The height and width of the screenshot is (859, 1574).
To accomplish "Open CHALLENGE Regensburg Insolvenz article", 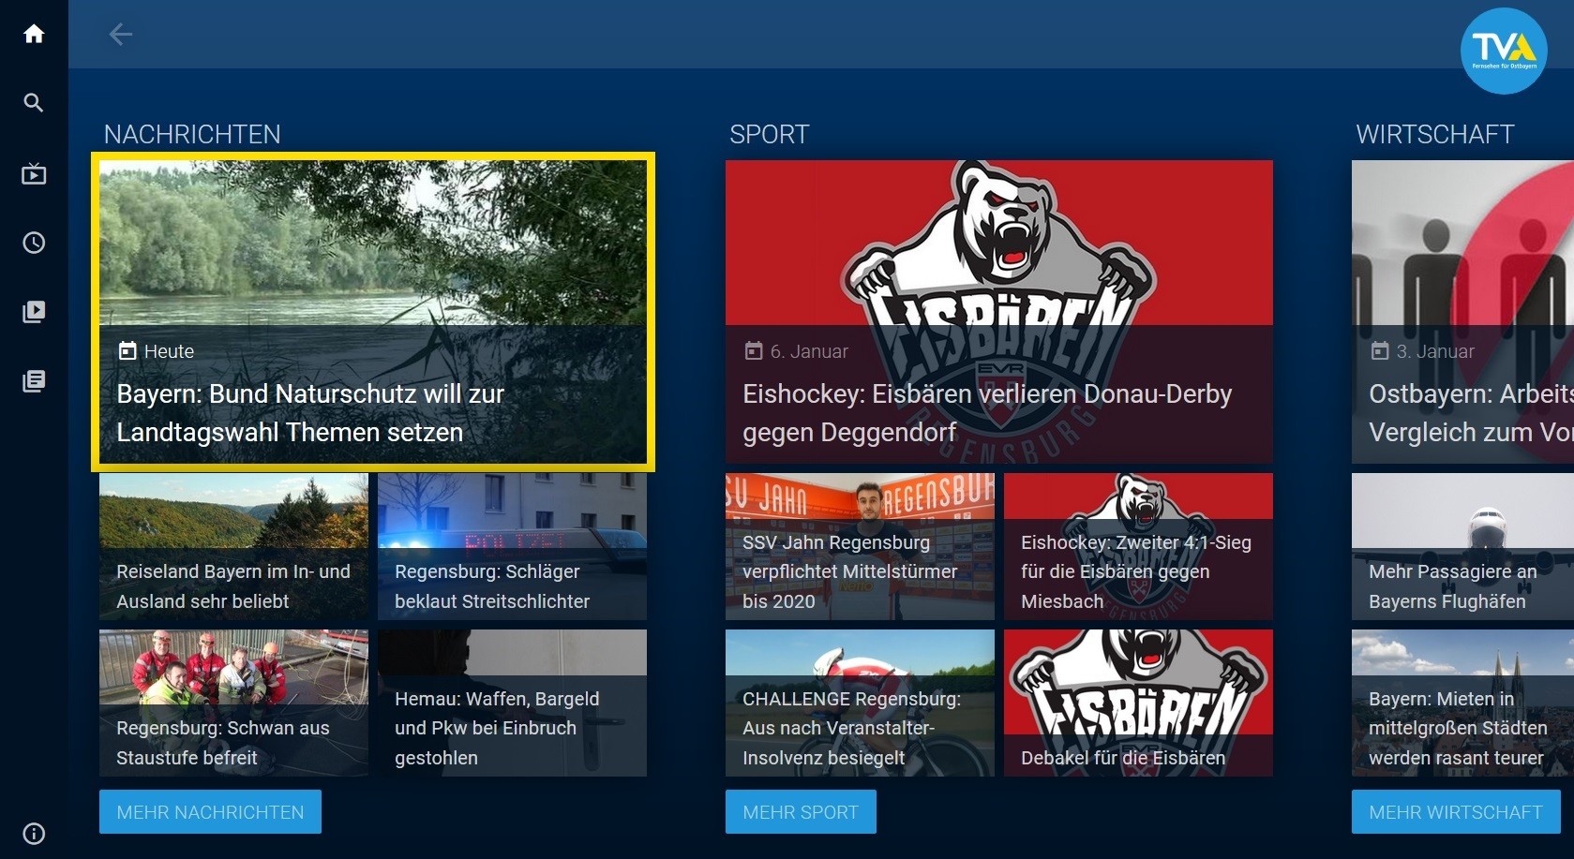I will pyautogui.click(x=860, y=703).
